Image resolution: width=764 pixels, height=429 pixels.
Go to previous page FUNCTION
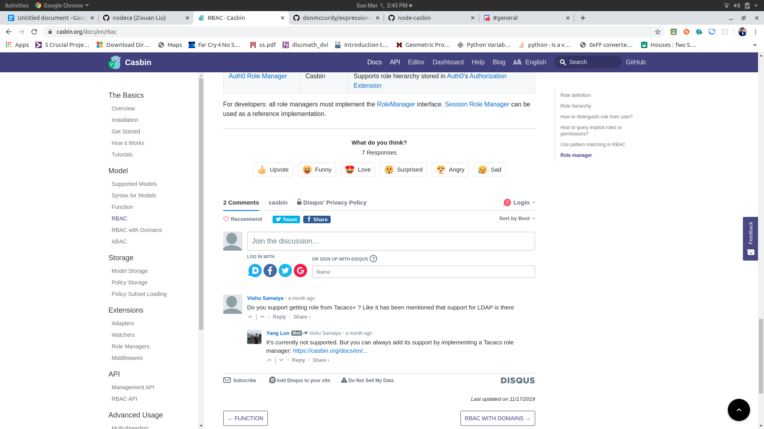point(246,418)
